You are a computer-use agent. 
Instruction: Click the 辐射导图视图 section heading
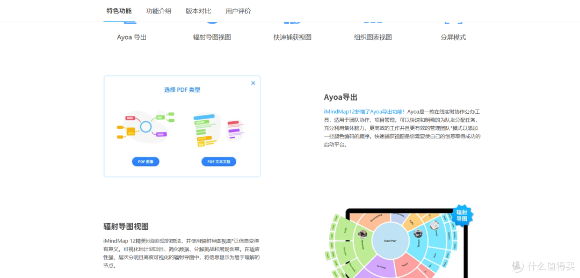[126, 226]
